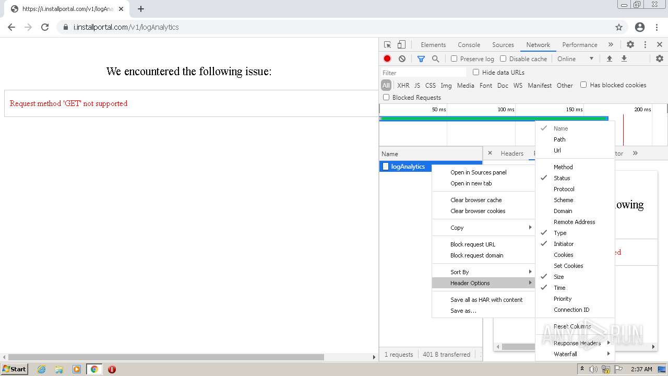Expand the Header Options submenu
This screenshot has width=668, height=376.
484,283
